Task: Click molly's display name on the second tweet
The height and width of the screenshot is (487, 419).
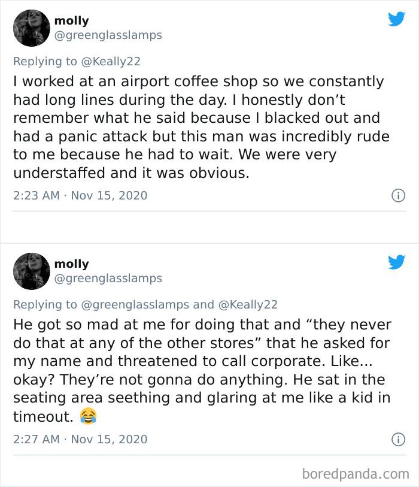Action: pyautogui.click(x=71, y=264)
